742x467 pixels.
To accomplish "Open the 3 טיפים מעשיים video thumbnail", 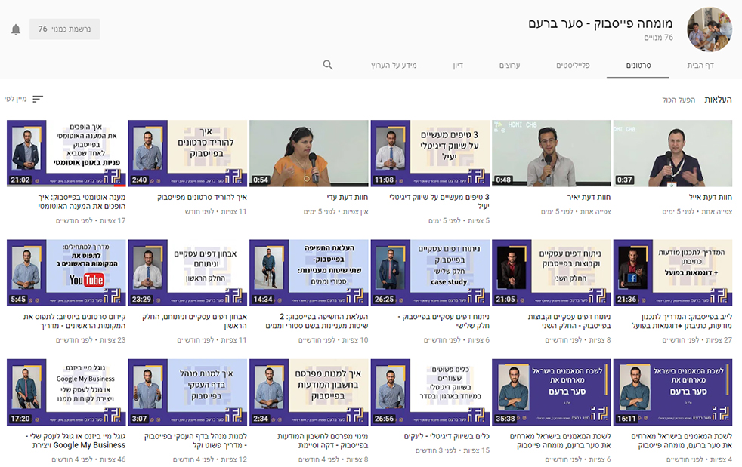I will click(x=430, y=153).
